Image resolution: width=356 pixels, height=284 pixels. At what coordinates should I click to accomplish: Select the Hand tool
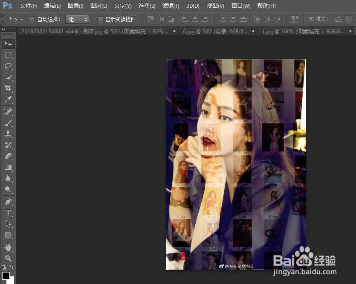point(8,247)
